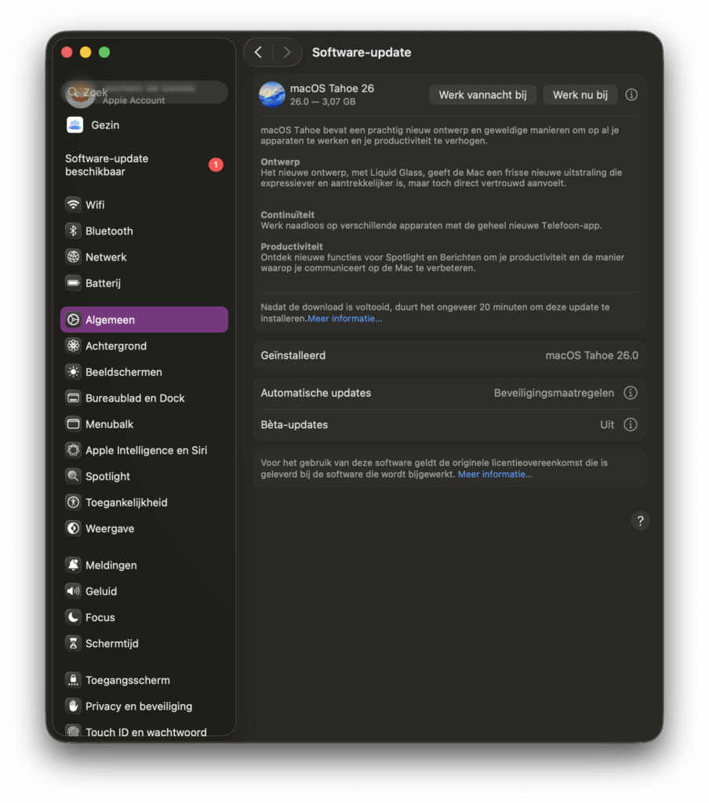The height and width of the screenshot is (803, 709).
Task: Open Toegankelijkheid settings
Action: (144, 503)
